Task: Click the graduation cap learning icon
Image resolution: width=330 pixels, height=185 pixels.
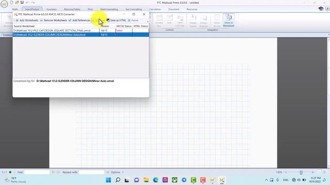Action: tap(321, 9)
